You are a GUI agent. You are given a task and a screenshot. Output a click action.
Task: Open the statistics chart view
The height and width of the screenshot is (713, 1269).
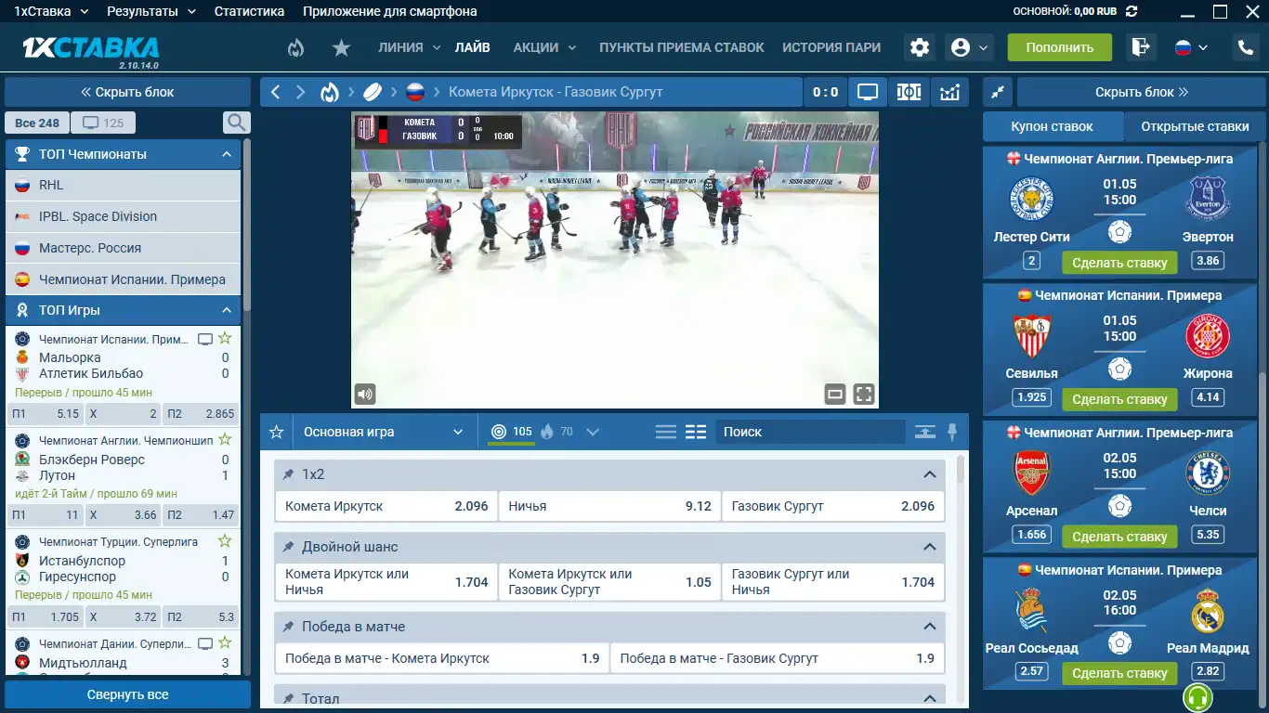point(949,92)
